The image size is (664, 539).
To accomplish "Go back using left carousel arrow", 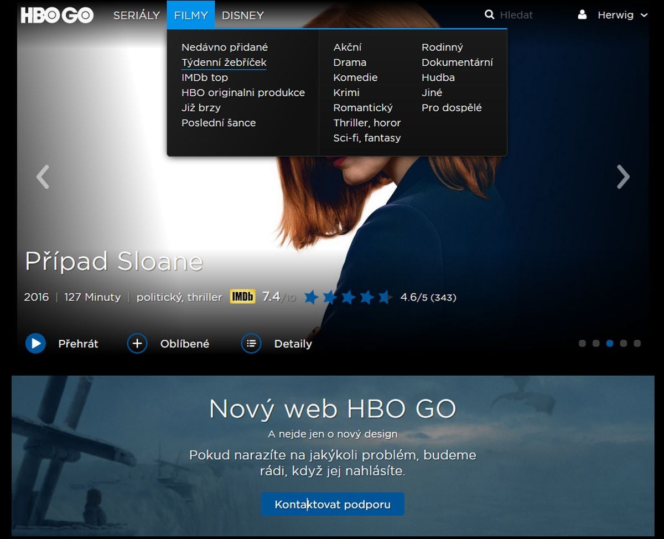I will coord(43,177).
